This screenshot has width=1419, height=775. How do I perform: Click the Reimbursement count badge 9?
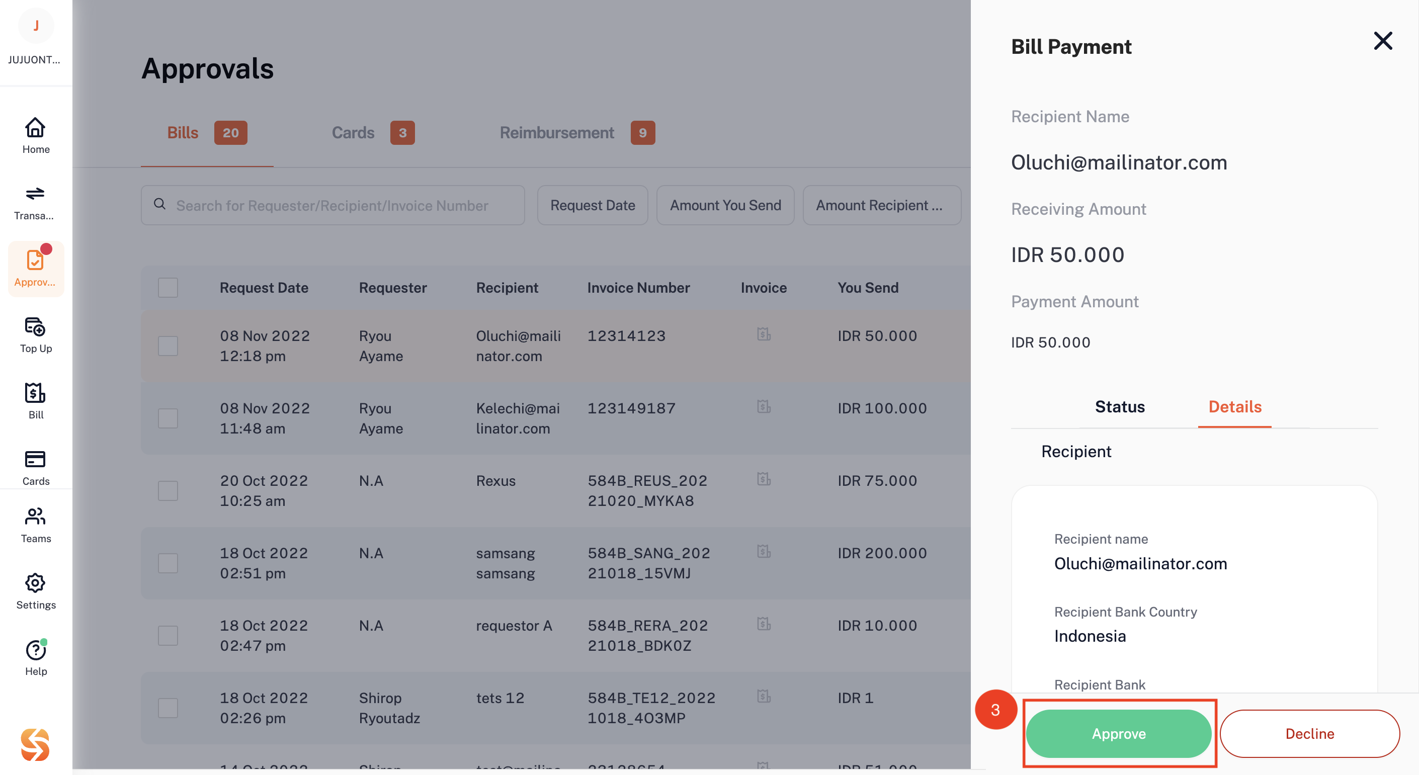[643, 133]
